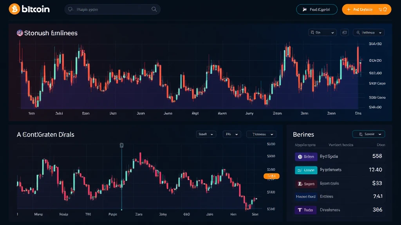
Task: Click the magnifier icon in search bar
Action: (154, 9)
